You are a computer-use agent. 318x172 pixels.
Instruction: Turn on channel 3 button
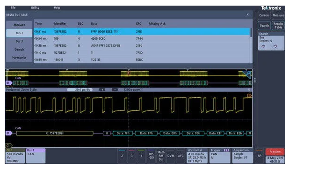(x=131, y=156)
